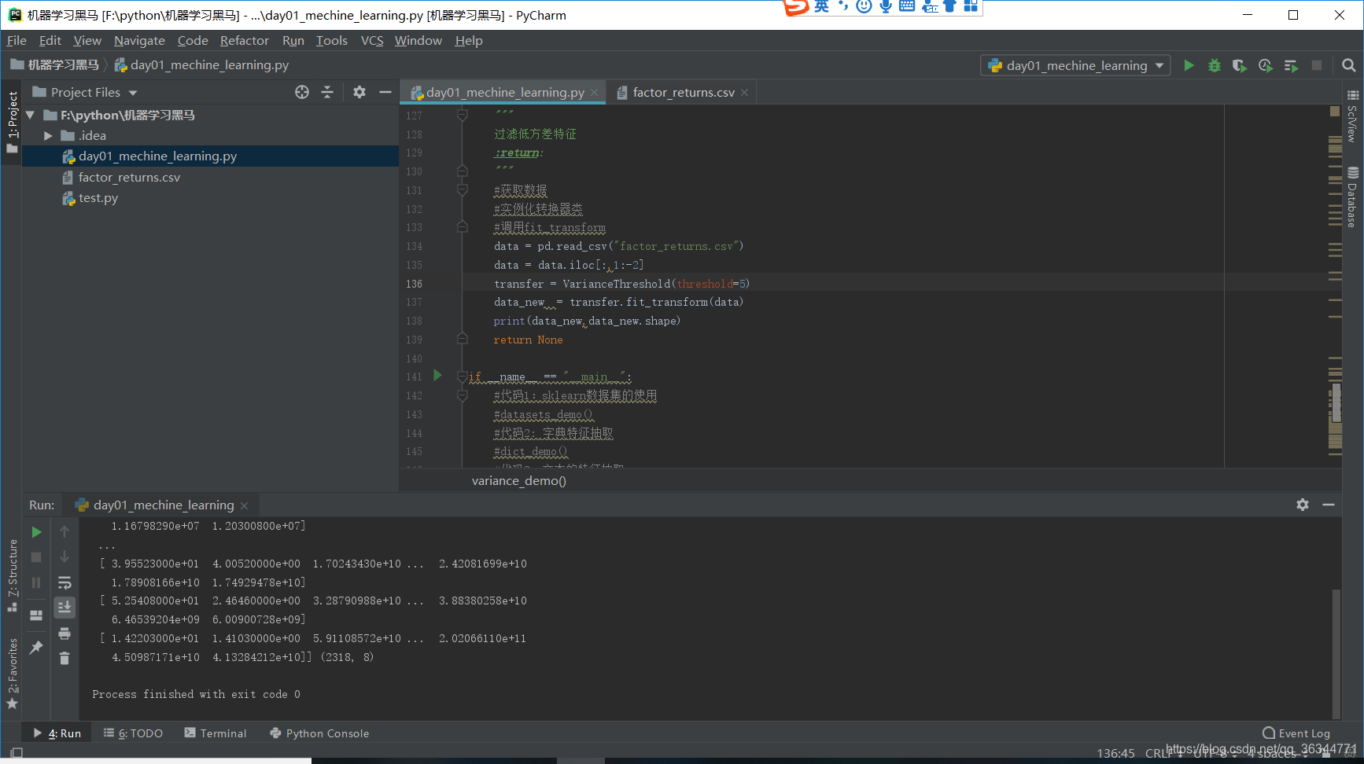This screenshot has width=1364, height=764.
Task: Click the editor vertical scrollbar thumb
Action: click(1335, 402)
